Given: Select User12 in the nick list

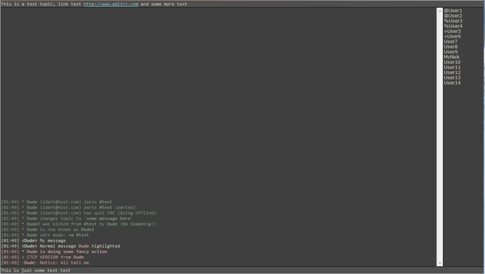Looking at the screenshot, I should tap(452, 72).
